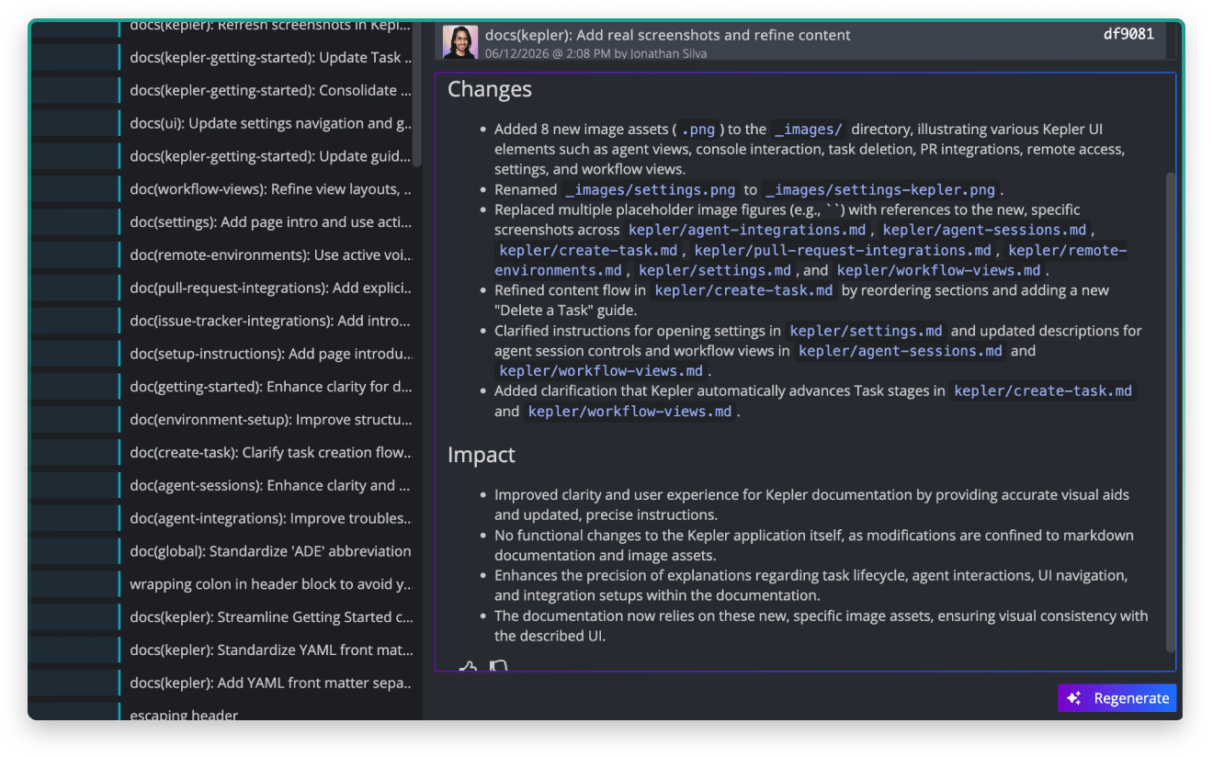Click the bullet starting 'Enhances the precision of explanations'
1213x757 pixels.
pyautogui.click(x=811, y=585)
